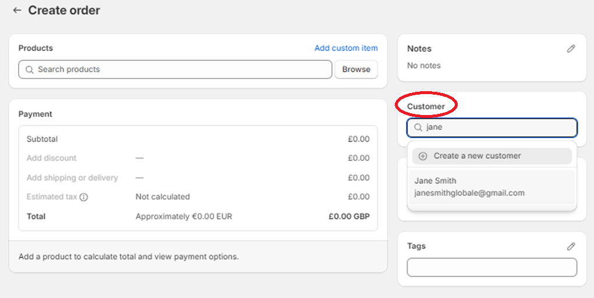Click the magnifier icon in customer search
The image size is (594, 298).
coord(418,128)
